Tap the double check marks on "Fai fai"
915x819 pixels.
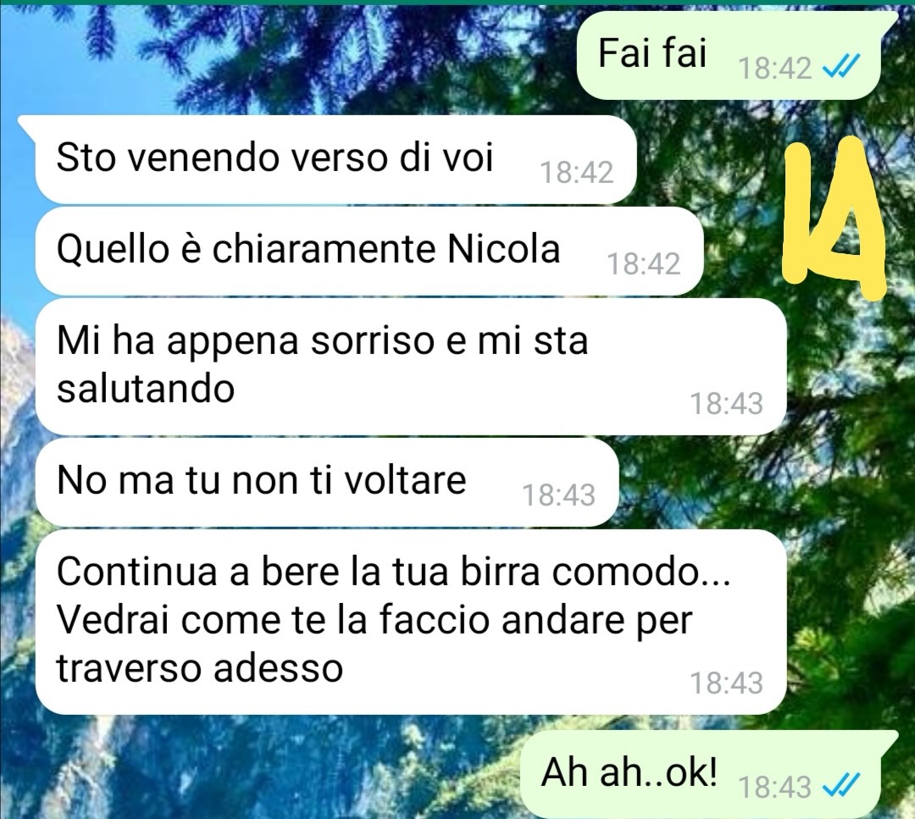tap(841, 69)
